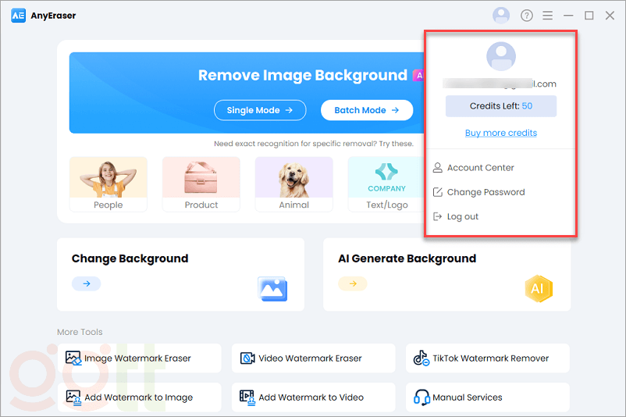
Task: Click the Manual Services headset icon
Action: click(421, 397)
